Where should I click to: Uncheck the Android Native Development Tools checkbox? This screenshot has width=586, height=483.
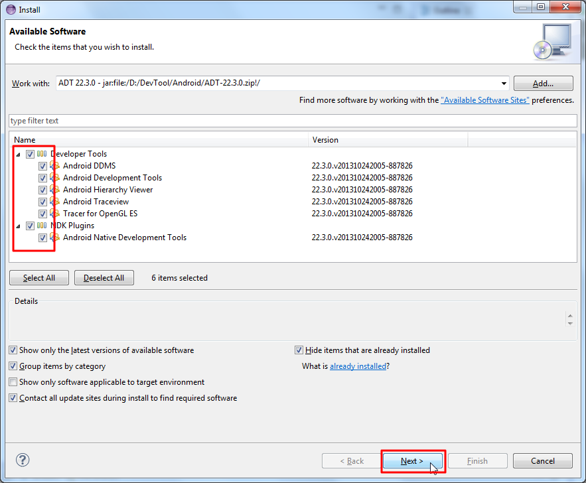point(42,238)
